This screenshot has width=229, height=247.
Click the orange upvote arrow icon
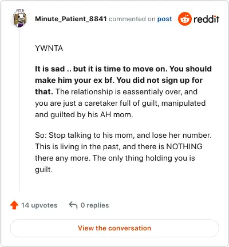pos(14,205)
